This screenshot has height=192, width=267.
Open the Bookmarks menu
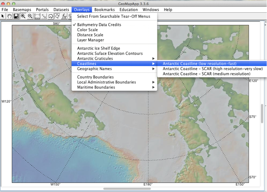click(x=104, y=9)
